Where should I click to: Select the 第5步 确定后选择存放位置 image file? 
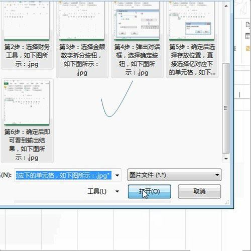click(x=192, y=39)
